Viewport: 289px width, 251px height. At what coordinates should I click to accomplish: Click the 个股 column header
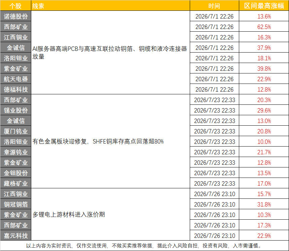[x=16, y=6]
